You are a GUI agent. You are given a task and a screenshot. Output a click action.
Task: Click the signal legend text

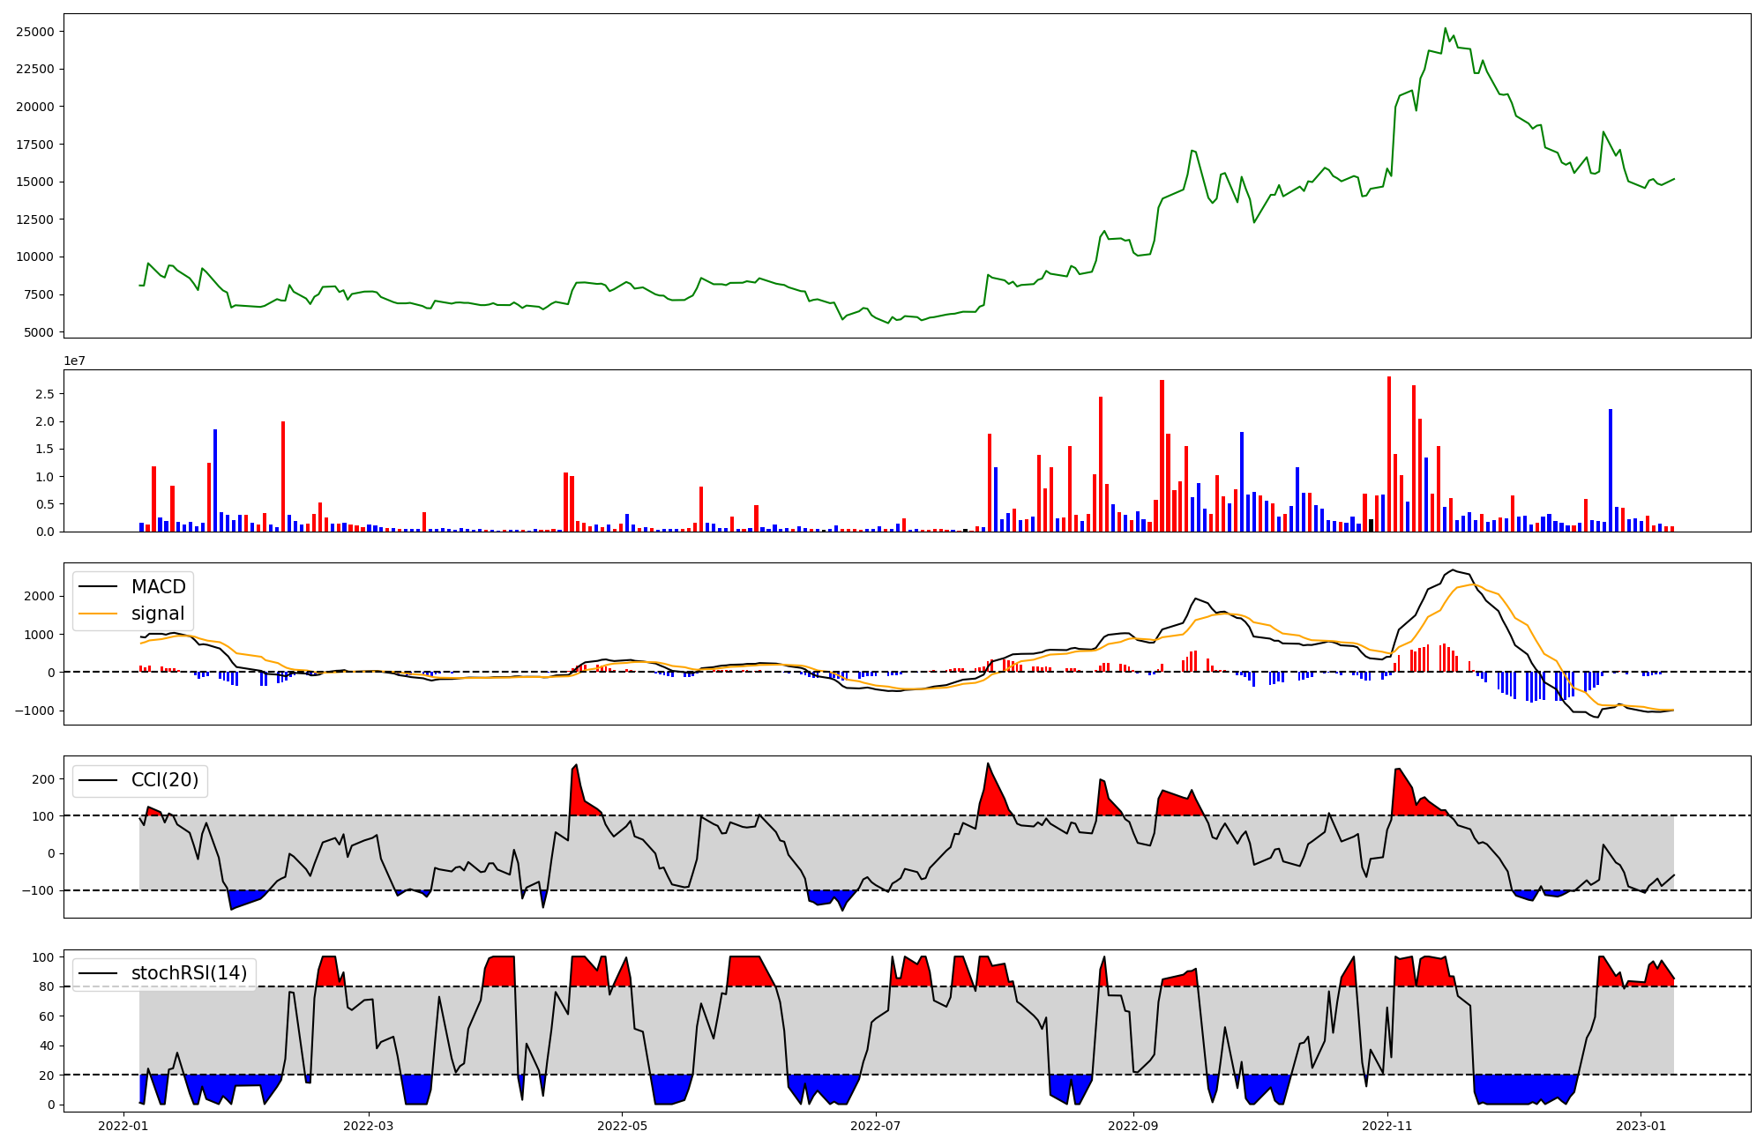point(158,614)
